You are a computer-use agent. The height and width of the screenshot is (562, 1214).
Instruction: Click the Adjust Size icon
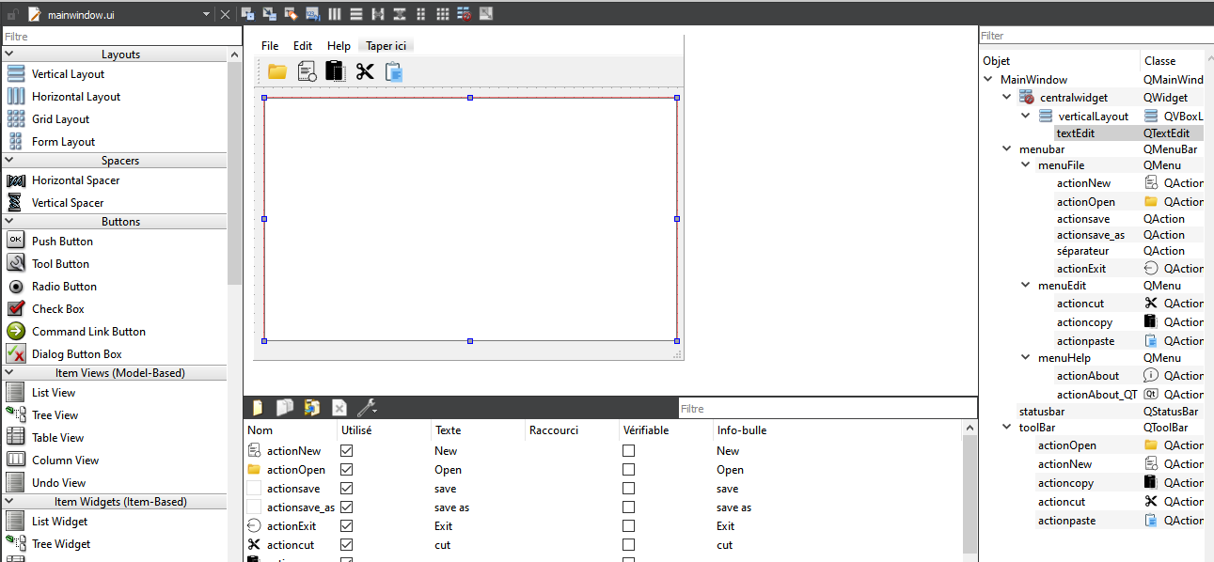point(486,14)
